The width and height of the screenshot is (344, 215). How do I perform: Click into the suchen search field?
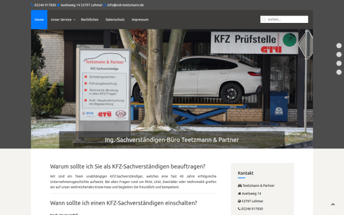[284, 19]
